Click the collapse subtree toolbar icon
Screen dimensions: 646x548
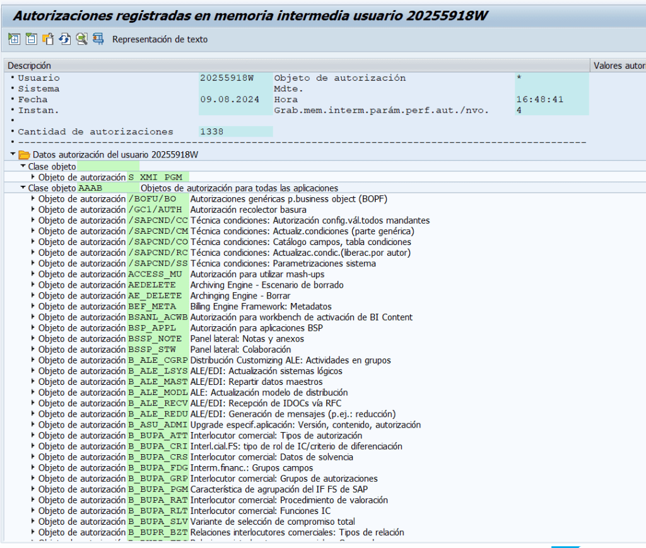click(31, 39)
